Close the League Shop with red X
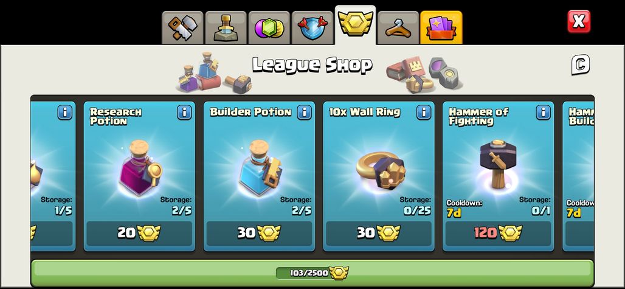This screenshot has width=625, height=289. point(579,21)
